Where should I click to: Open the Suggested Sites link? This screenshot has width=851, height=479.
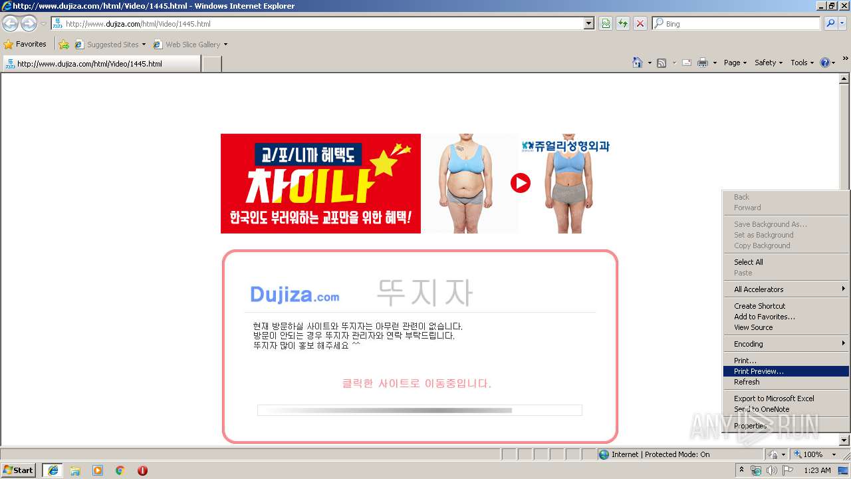coord(110,45)
